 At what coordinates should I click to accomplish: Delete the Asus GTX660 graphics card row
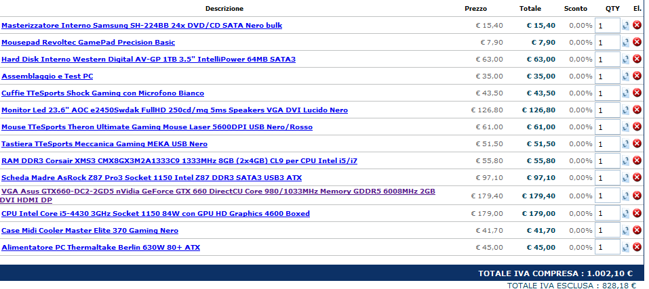click(x=637, y=196)
